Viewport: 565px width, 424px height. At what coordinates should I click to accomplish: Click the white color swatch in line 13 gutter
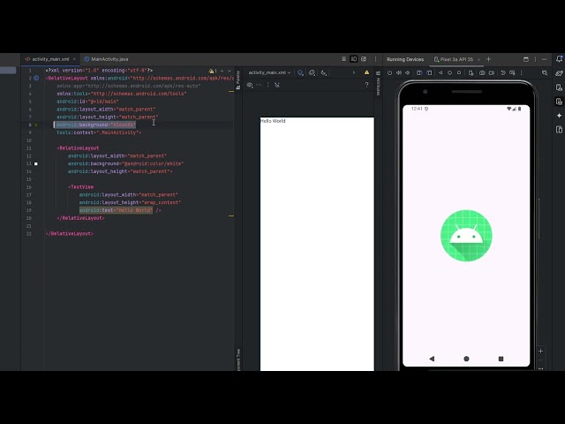35,163
